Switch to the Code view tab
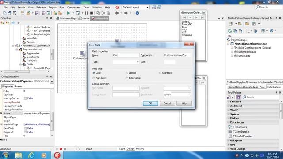 click(122, 149)
